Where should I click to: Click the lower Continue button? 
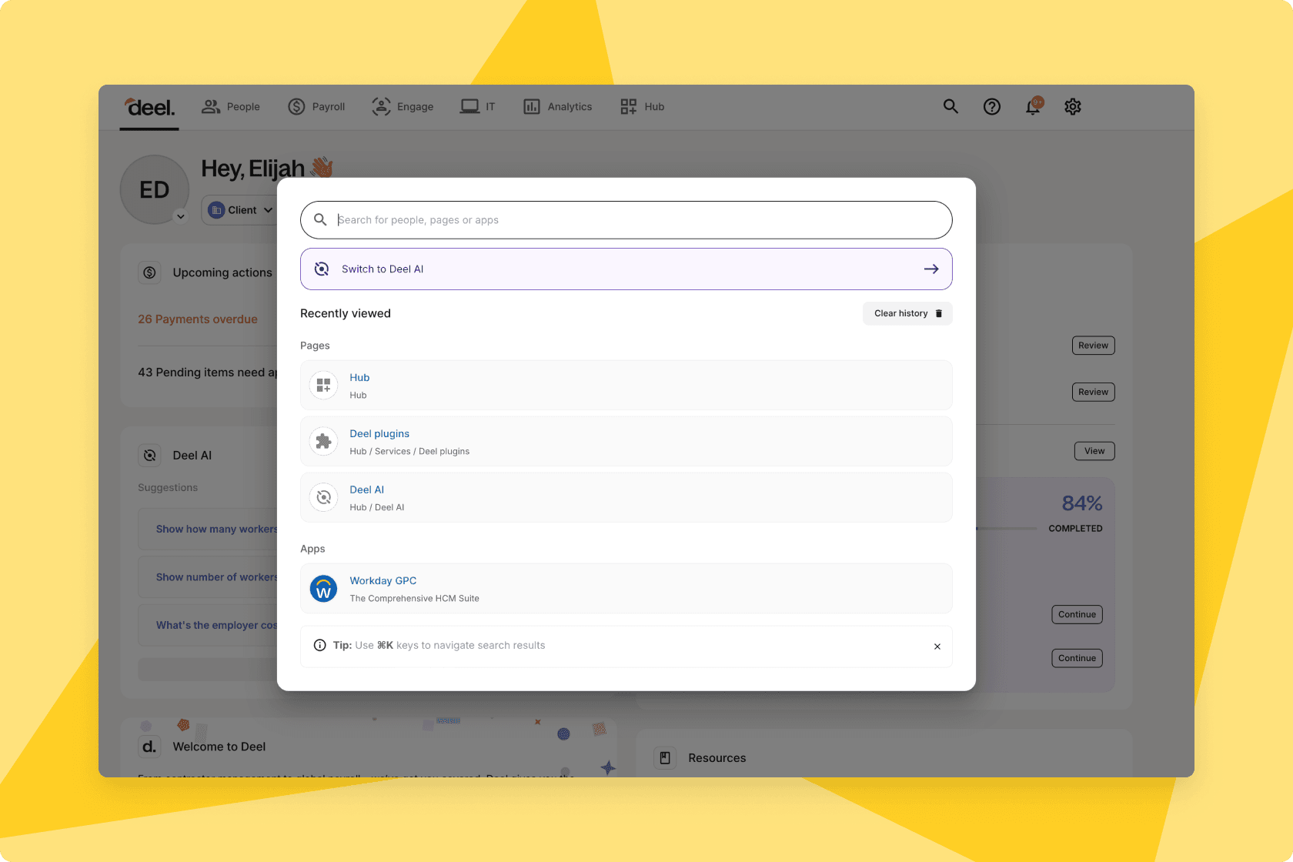(x=1077, y=659)
